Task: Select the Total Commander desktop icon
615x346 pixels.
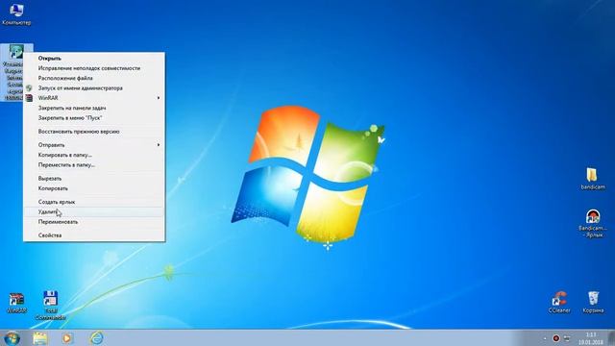Action: click(x=51, y=306)
